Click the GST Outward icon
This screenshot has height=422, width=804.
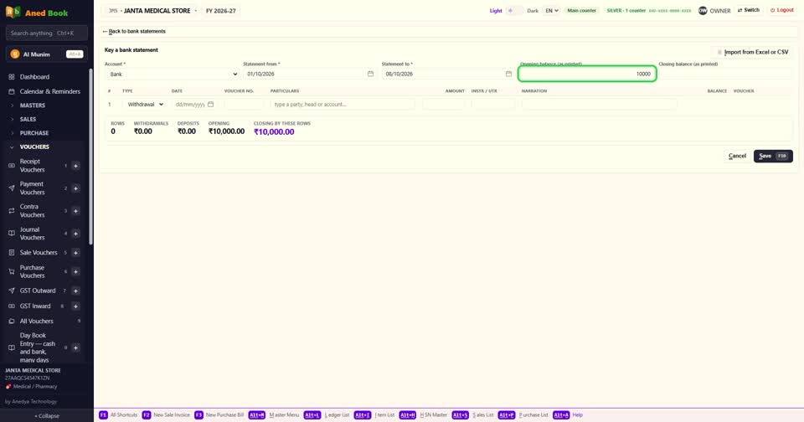pyautogui.click(x=11, y=291)
